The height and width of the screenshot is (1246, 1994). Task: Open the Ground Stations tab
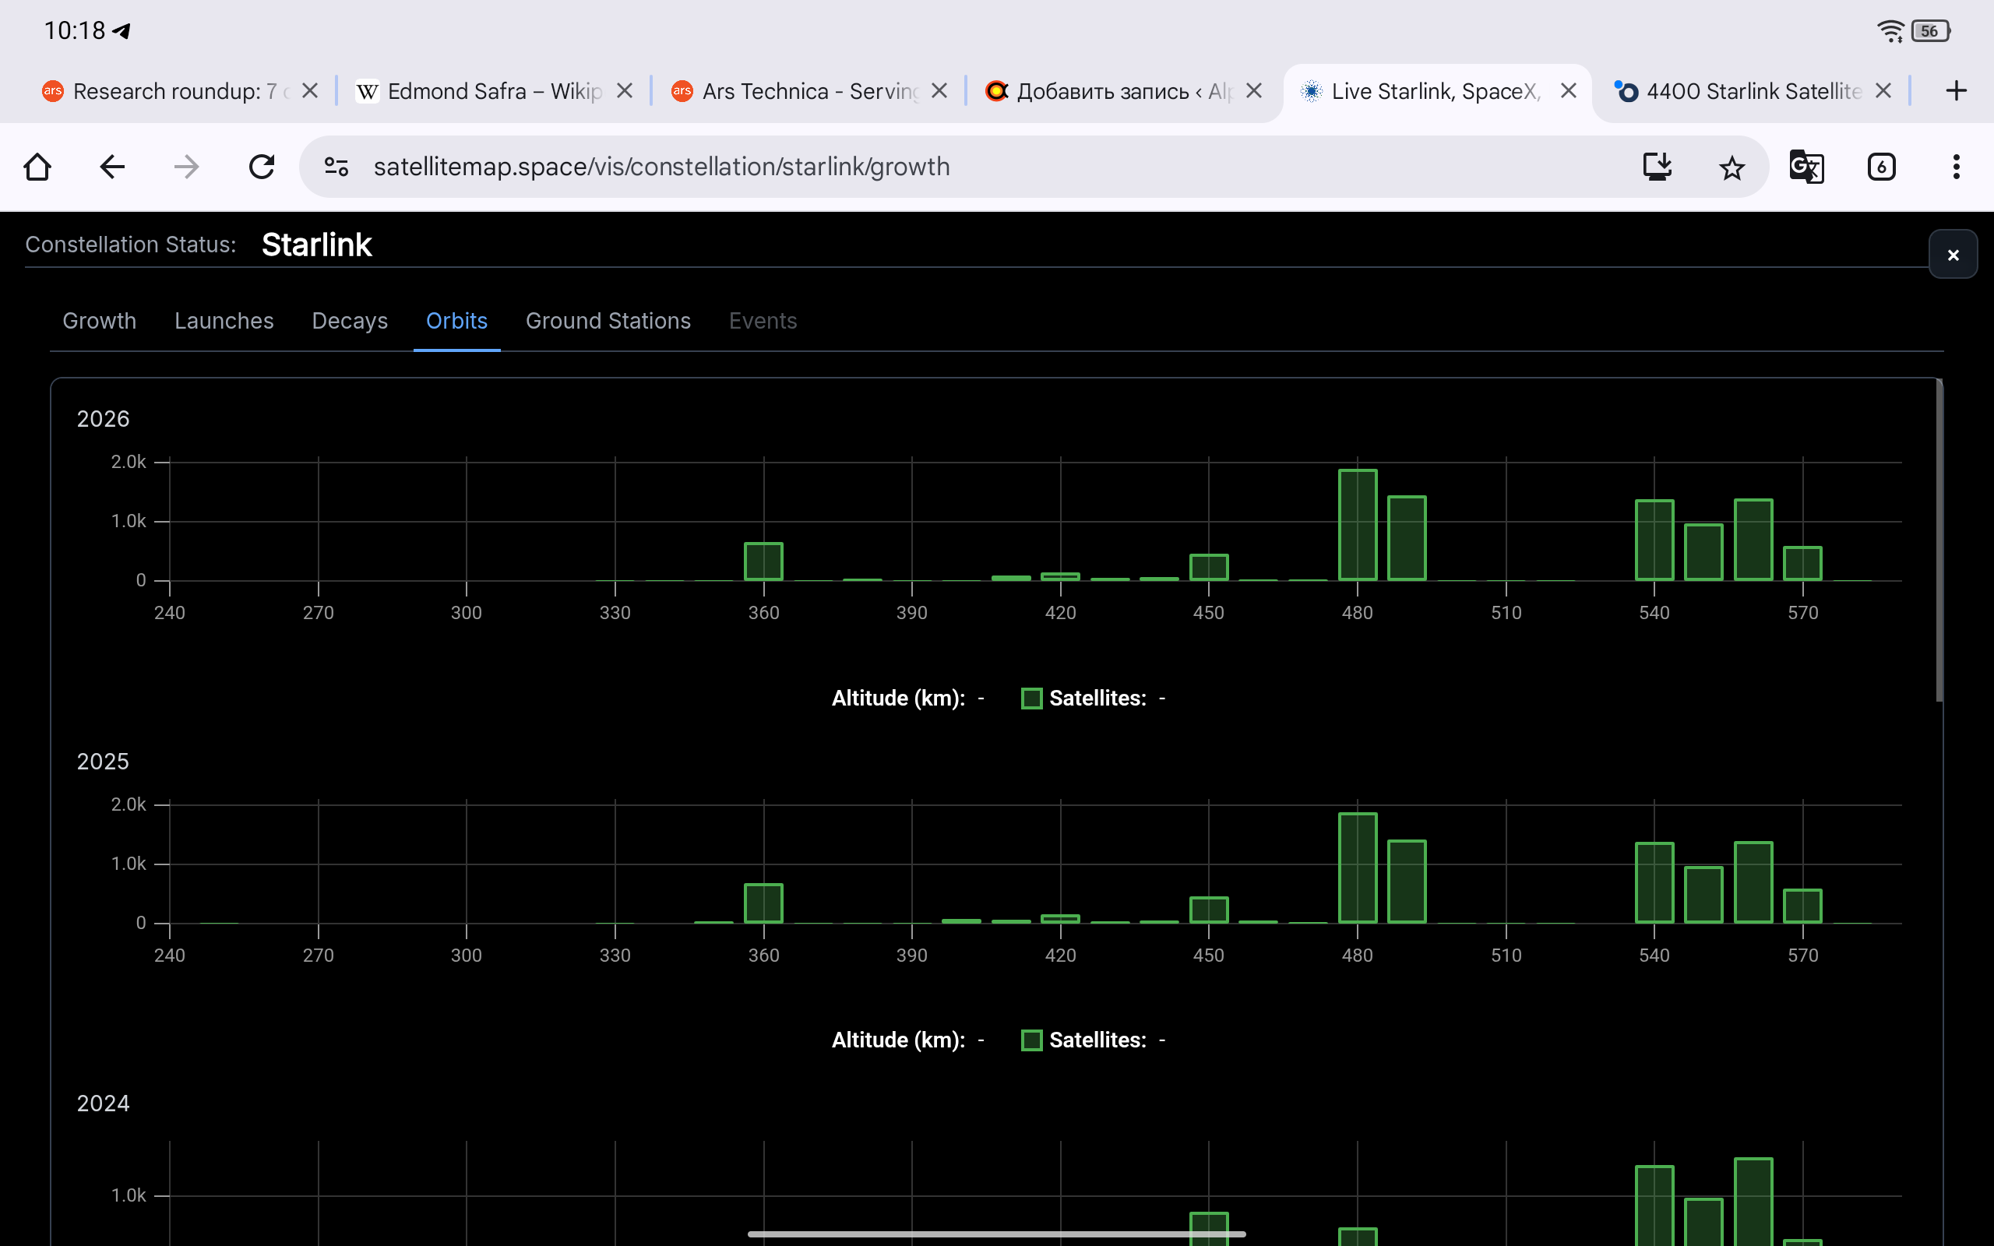click(608, 321)
